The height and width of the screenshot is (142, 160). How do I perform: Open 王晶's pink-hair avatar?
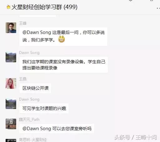click(11, 83)
